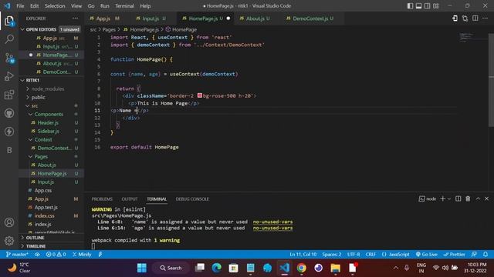Toggle secondary side bar visibility
Image resolution: width=494 pixels, height=277 pixels.
(x=427, y=6)
